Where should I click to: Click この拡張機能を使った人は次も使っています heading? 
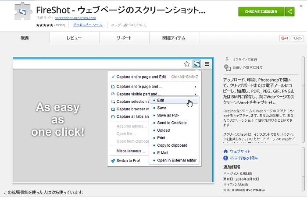(43, 193)
